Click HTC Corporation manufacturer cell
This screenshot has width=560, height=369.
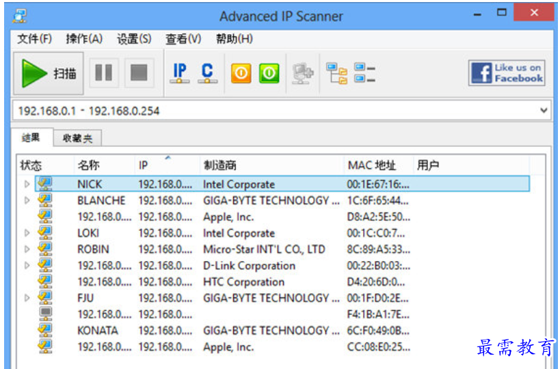244,282
